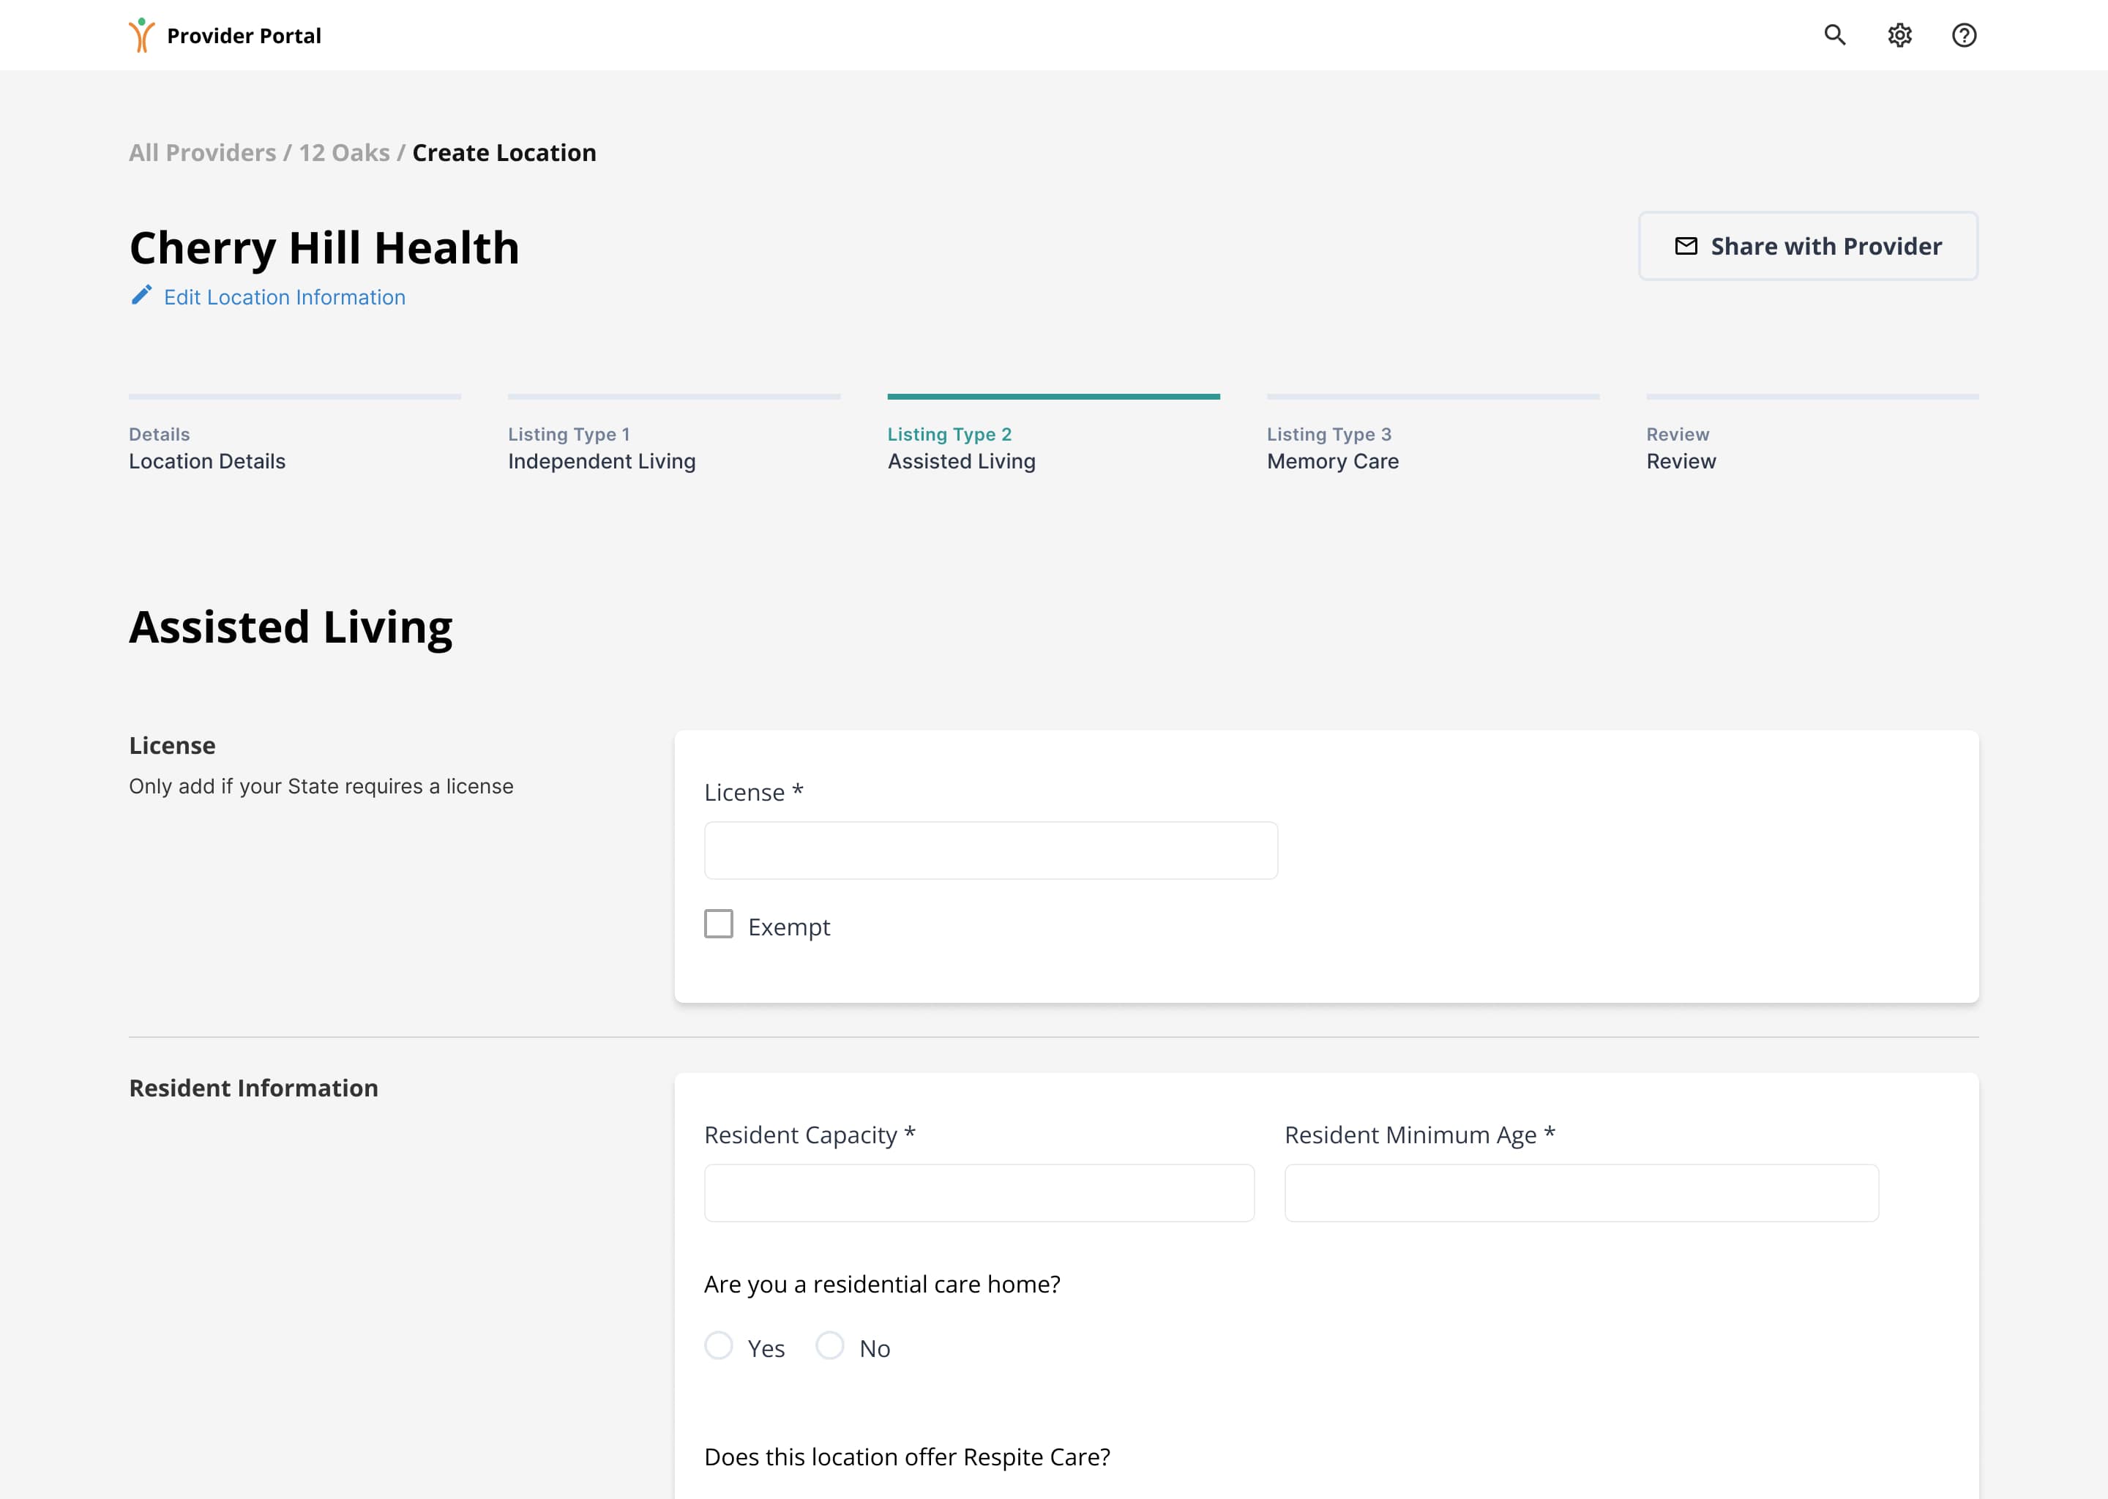Select Yes for residential care home

point(718,1346)
